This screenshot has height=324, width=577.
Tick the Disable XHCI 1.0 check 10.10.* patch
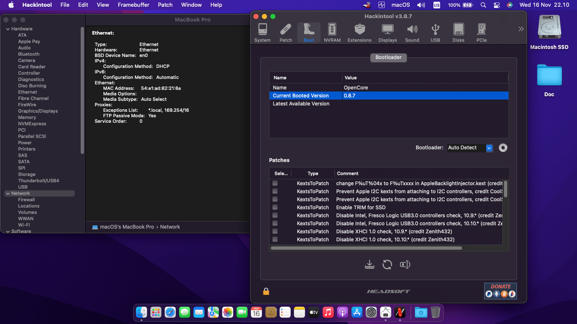pyautogui.click(x=275, y=239)
